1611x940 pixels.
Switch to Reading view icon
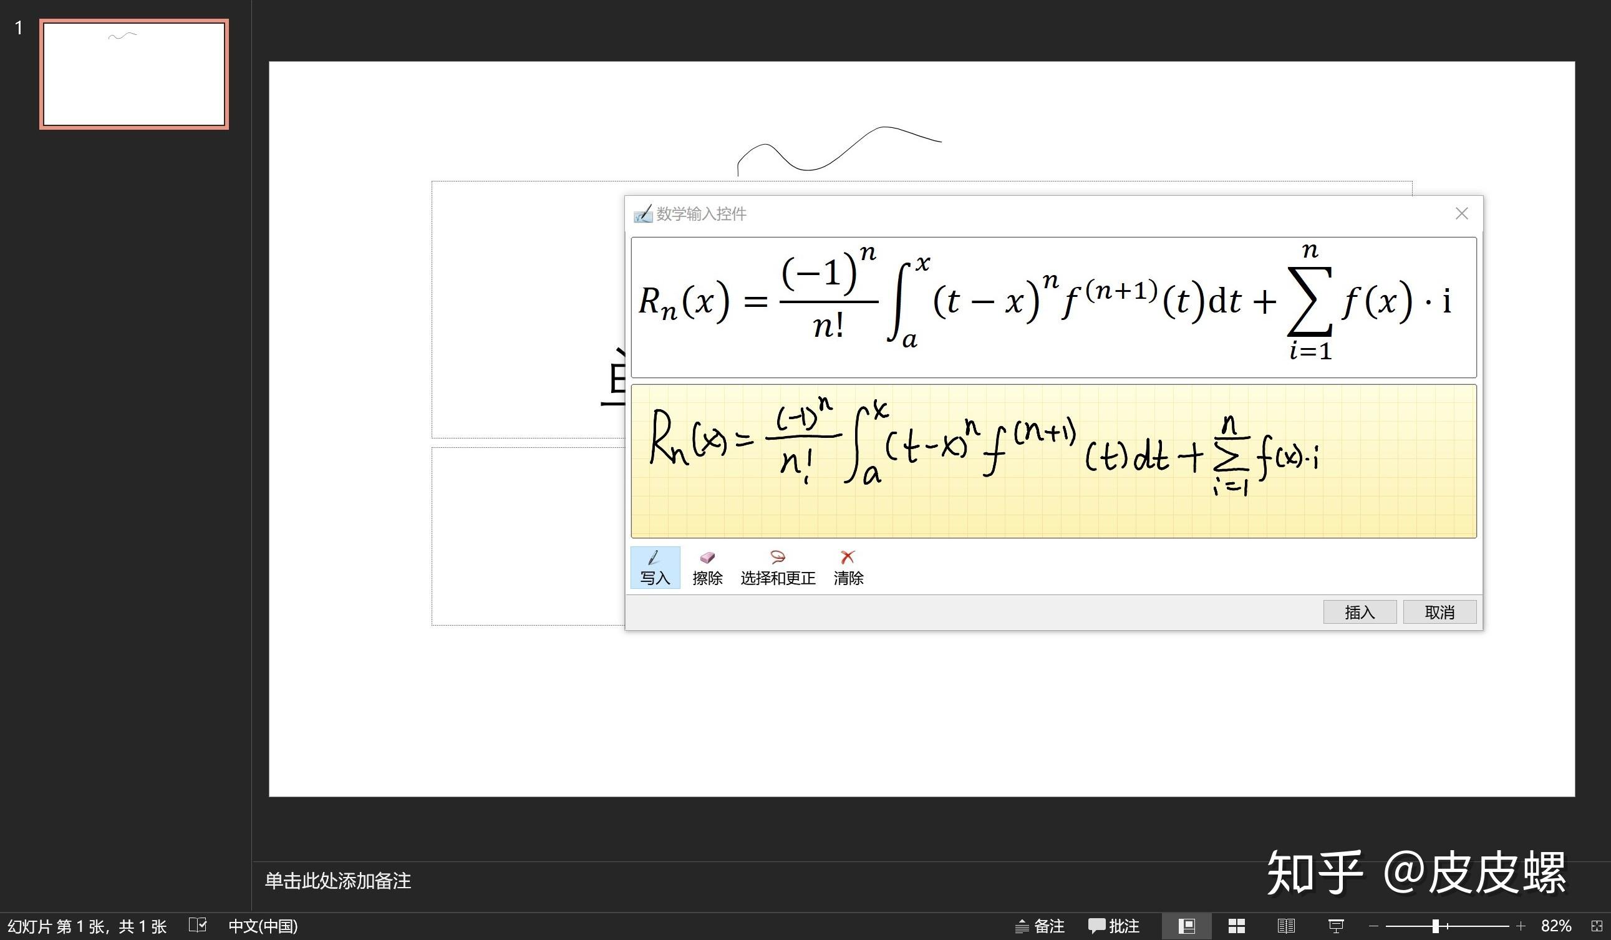(1285, 926)
